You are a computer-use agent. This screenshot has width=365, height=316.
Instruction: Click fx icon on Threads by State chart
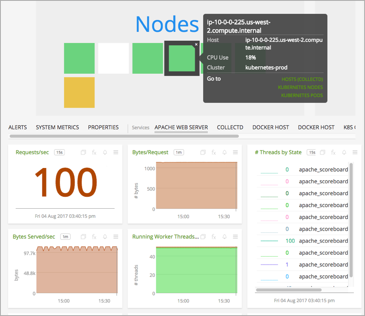[333, 152]
